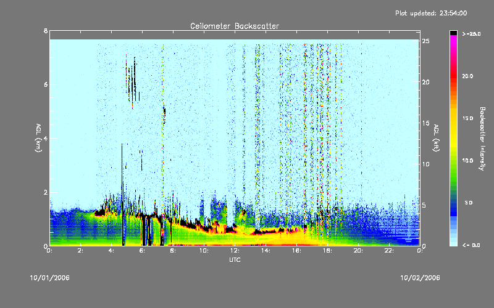
Task: Click the start date 10/01/2006
Action: point(50,278)
